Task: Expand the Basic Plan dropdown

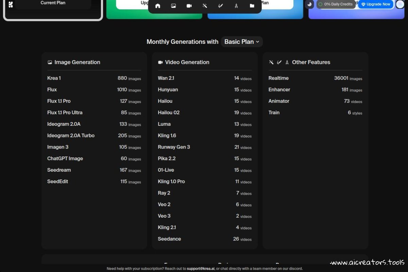Action: (x=242, y=42)
